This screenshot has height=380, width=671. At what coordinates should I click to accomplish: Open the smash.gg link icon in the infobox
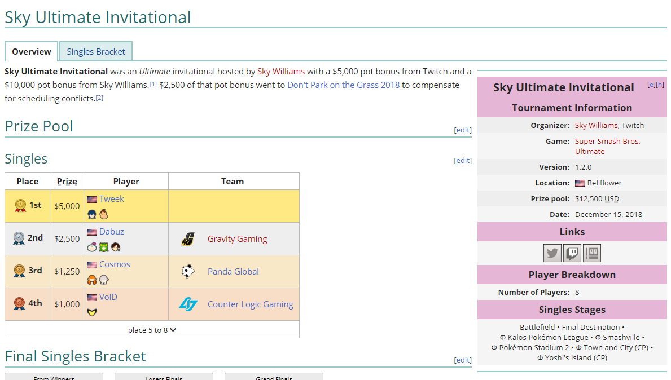pos(592,253)
